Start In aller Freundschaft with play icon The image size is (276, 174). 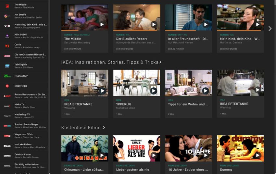206,24
